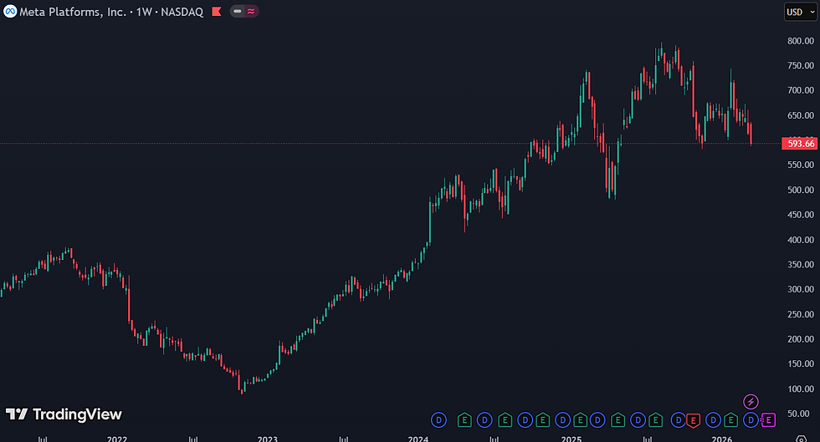The image size is (820, 442).
Task: Click the green E earnings marker nearest the 2025 label
Action: click(580, 420)
